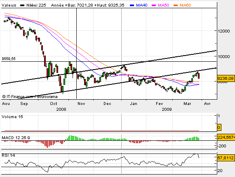Click the 9559,55 horizontal level label
The height and width of the screenshot is (177, 235).
pyautogui.click(x=9, y=59)
